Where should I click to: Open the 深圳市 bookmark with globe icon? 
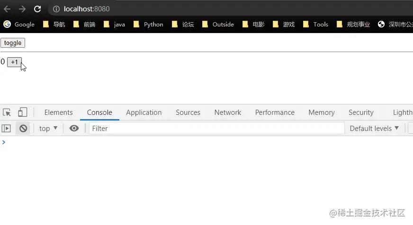click(x=395, y=25)
